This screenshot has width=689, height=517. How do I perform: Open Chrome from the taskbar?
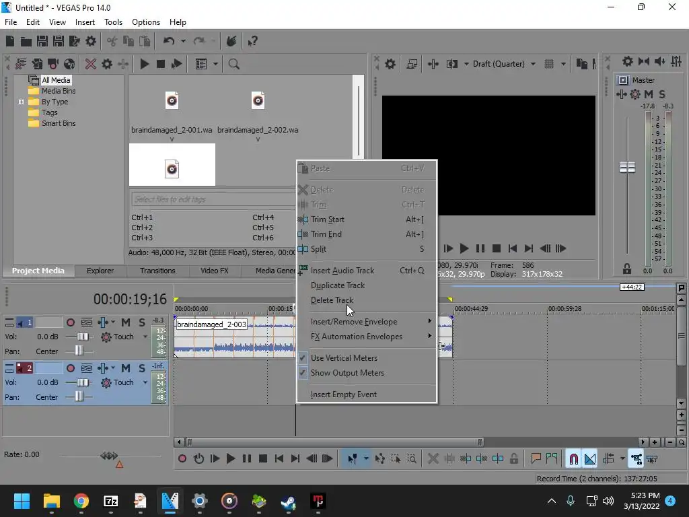coord(81,501)
